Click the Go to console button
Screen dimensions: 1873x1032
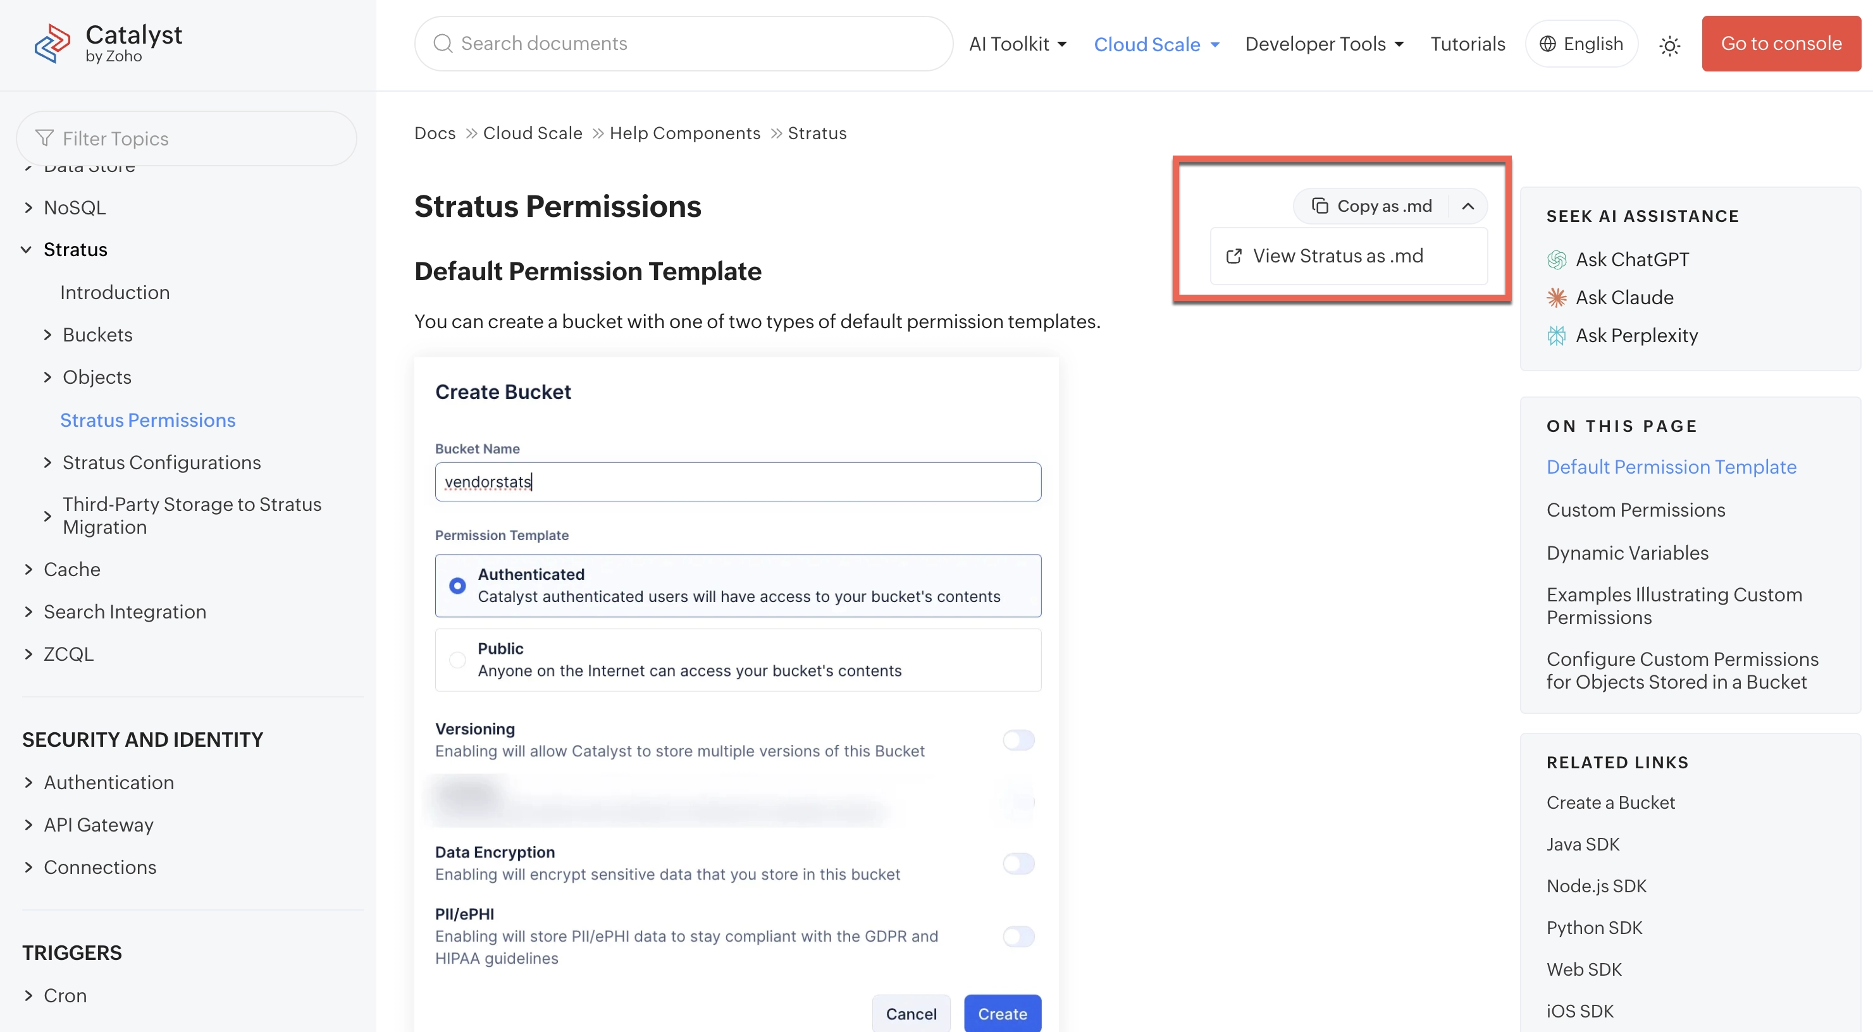point(1781,44)
